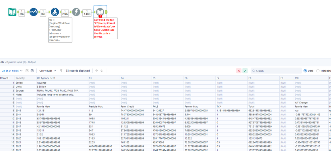Click the Record column header

pos(7,78)
